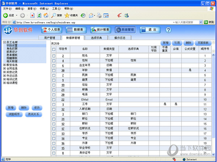Click 新增 button above the table
Screen dimensions: 217x162
coord(166,43)
